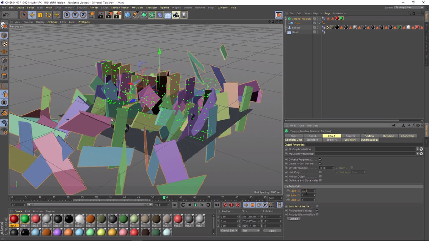Activate the Move tool
This screenshot has height=241, width=429.
(x=32, y=15)
